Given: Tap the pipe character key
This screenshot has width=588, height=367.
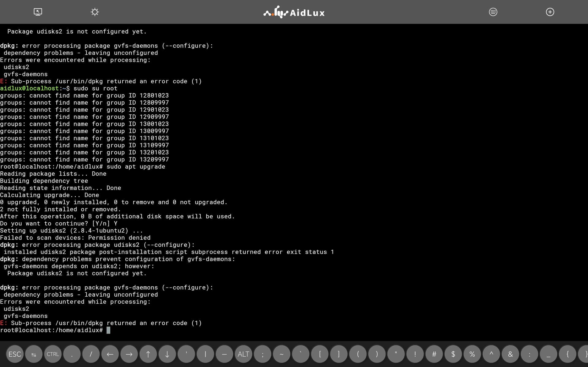Looking at the screenshot, I should point(205,354).
